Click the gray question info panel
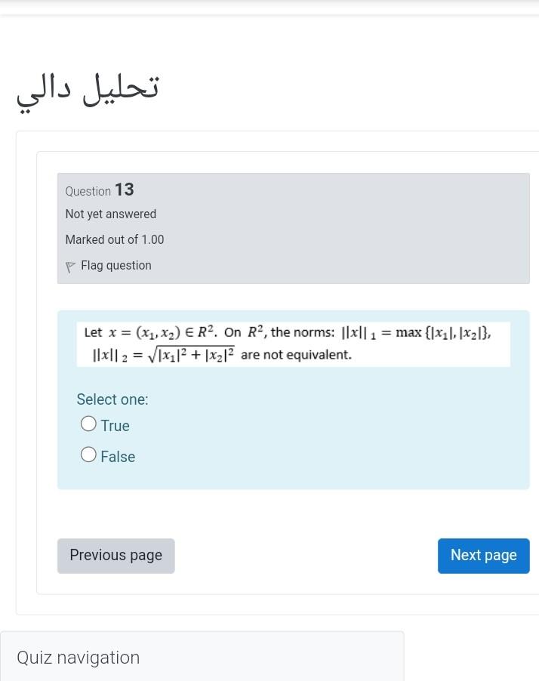 tap(293, 228)
